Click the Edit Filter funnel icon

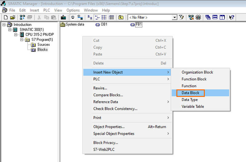[x=181, y=17]
